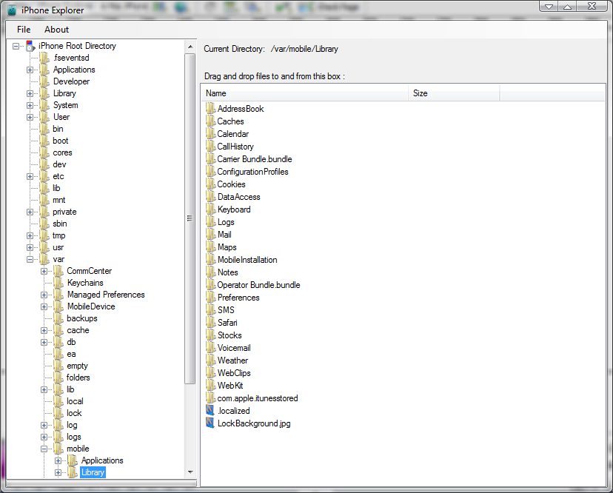613x493 pixels.
Task: Click the AddressBook folder icon
Action: [211, 108]
